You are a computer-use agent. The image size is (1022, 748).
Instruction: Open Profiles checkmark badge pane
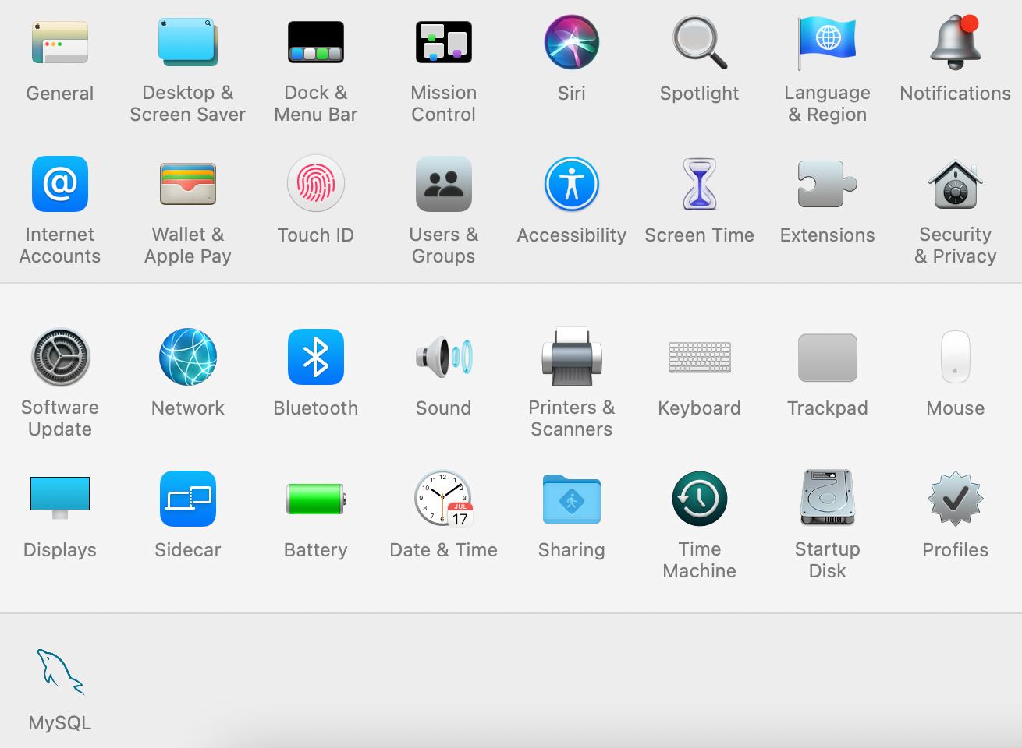pos(956,499)
